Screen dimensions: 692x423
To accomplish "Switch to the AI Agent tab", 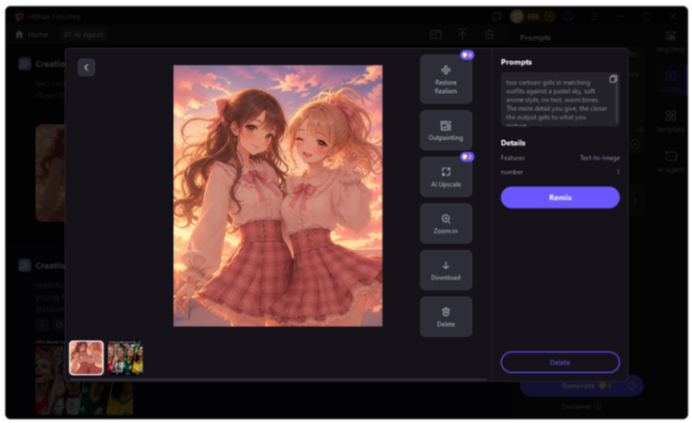I will pyautogui.click(x=84, y=35).
